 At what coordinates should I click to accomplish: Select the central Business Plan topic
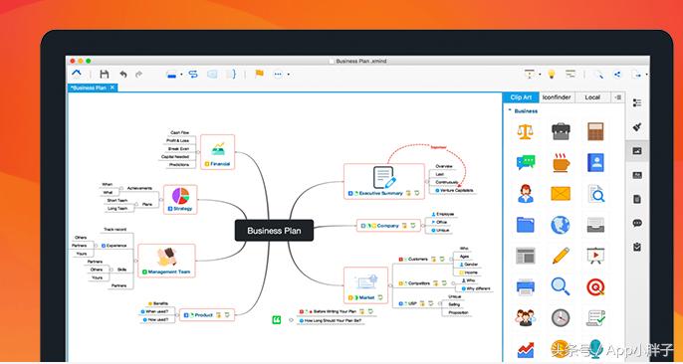click(274, 231)
